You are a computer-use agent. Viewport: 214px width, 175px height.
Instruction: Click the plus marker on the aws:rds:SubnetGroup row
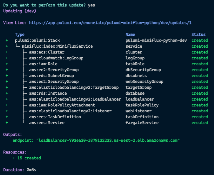[x=6, y=76]
